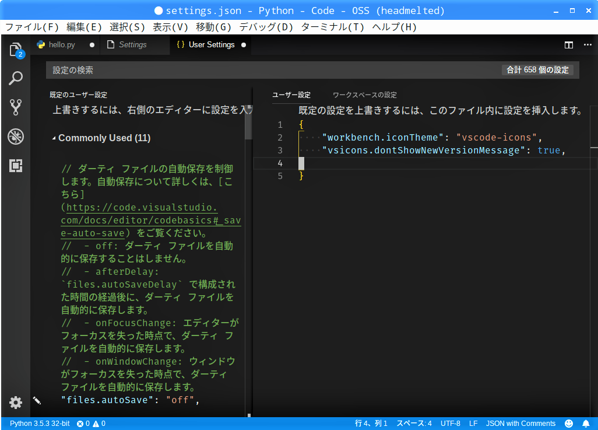Open the ターミナル(T) menu
598x430 pixels.
pyautogui.click(x=333, y=27)
